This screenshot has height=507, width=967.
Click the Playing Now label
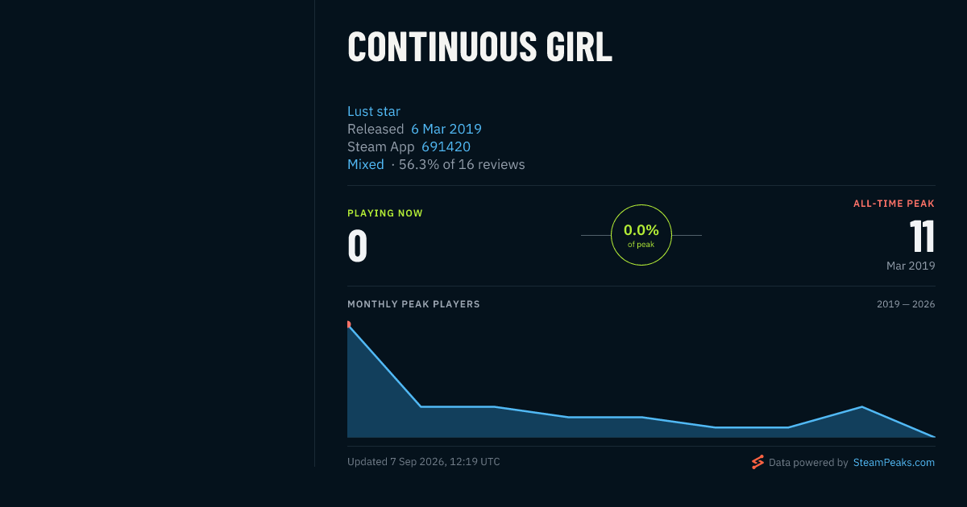point(385,213)
